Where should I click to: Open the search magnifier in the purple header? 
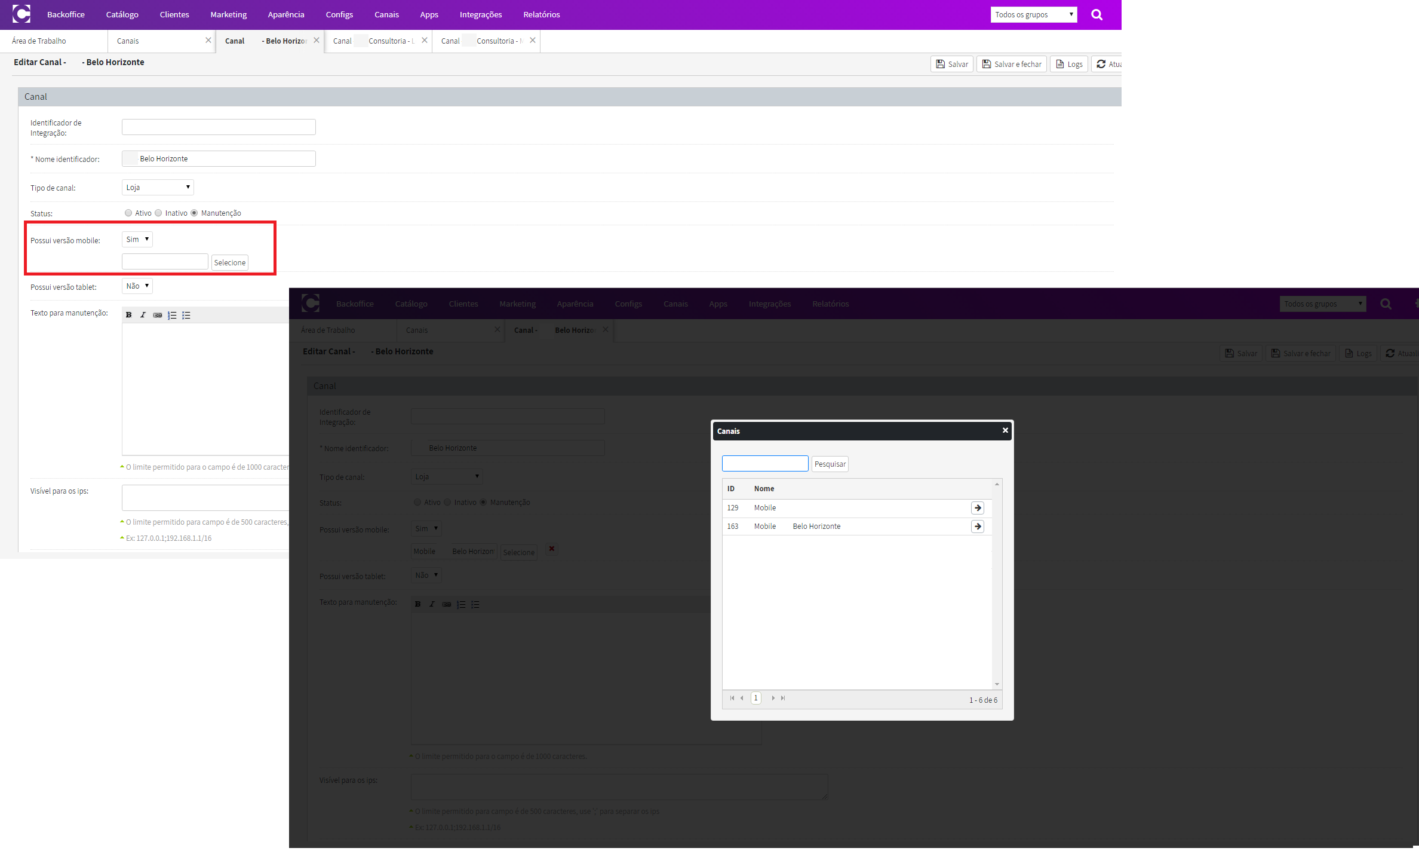click(x=1096, y=14)
